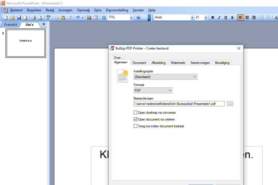Open the font size 21 dropdown arrow
The image size is (278, 185).
click(206, 18)
